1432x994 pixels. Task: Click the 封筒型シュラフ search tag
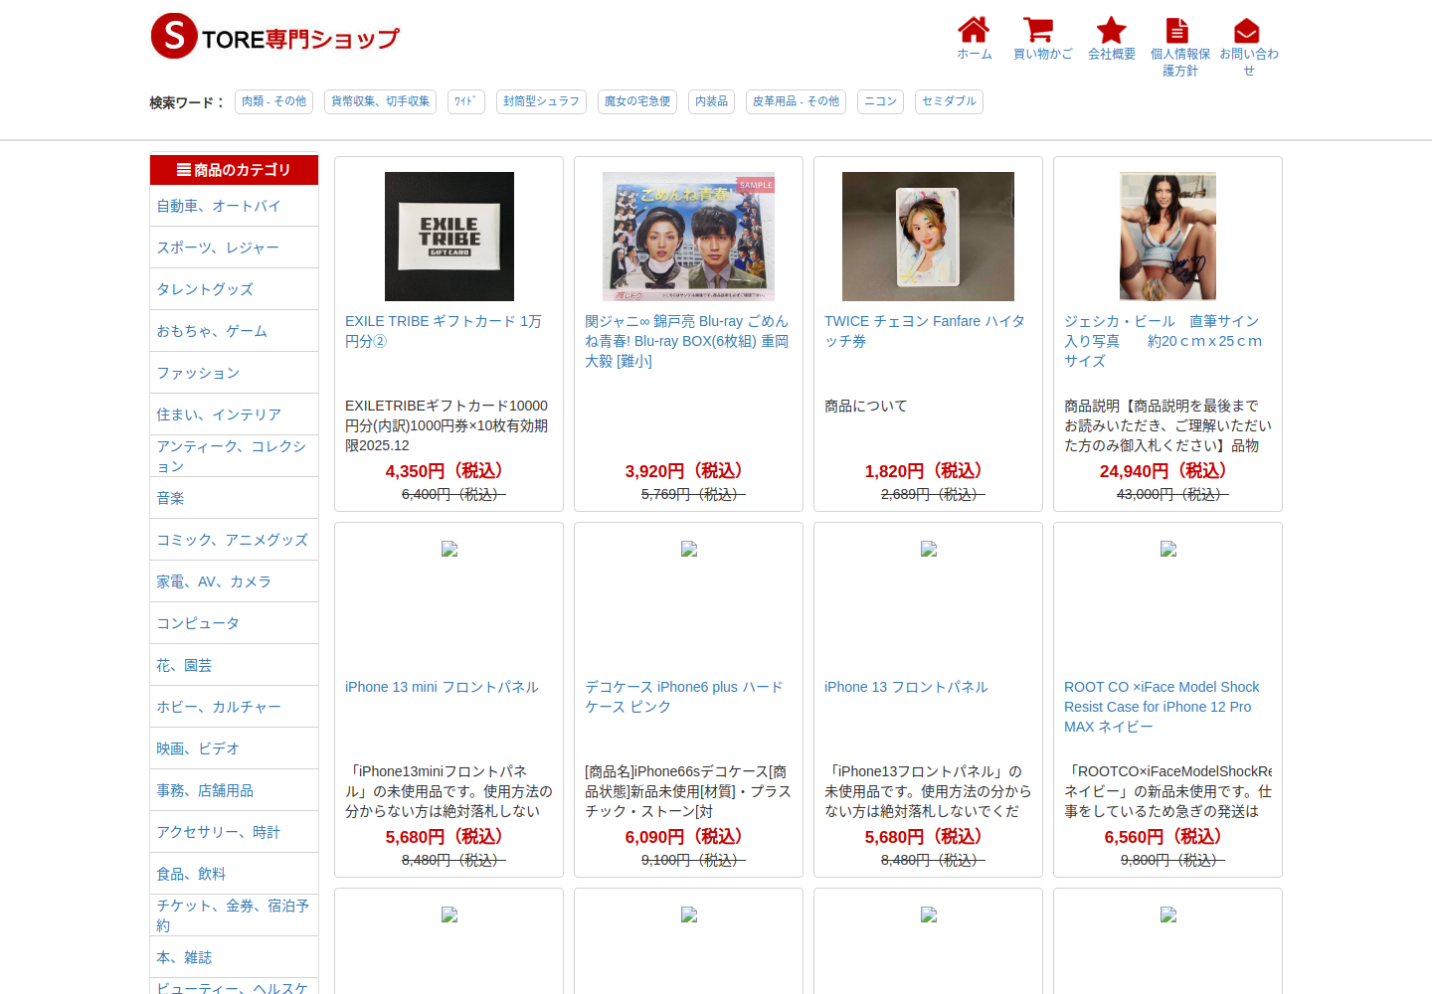coord(541,101)
